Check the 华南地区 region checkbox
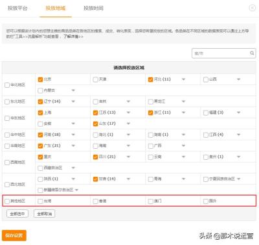 tap(7, 146)
